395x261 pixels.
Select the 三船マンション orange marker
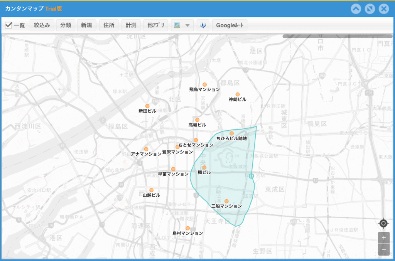[x=226, y=201]
